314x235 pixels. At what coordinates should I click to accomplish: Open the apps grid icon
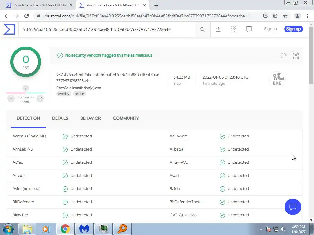pyautogui.click(x=233, y=29)
